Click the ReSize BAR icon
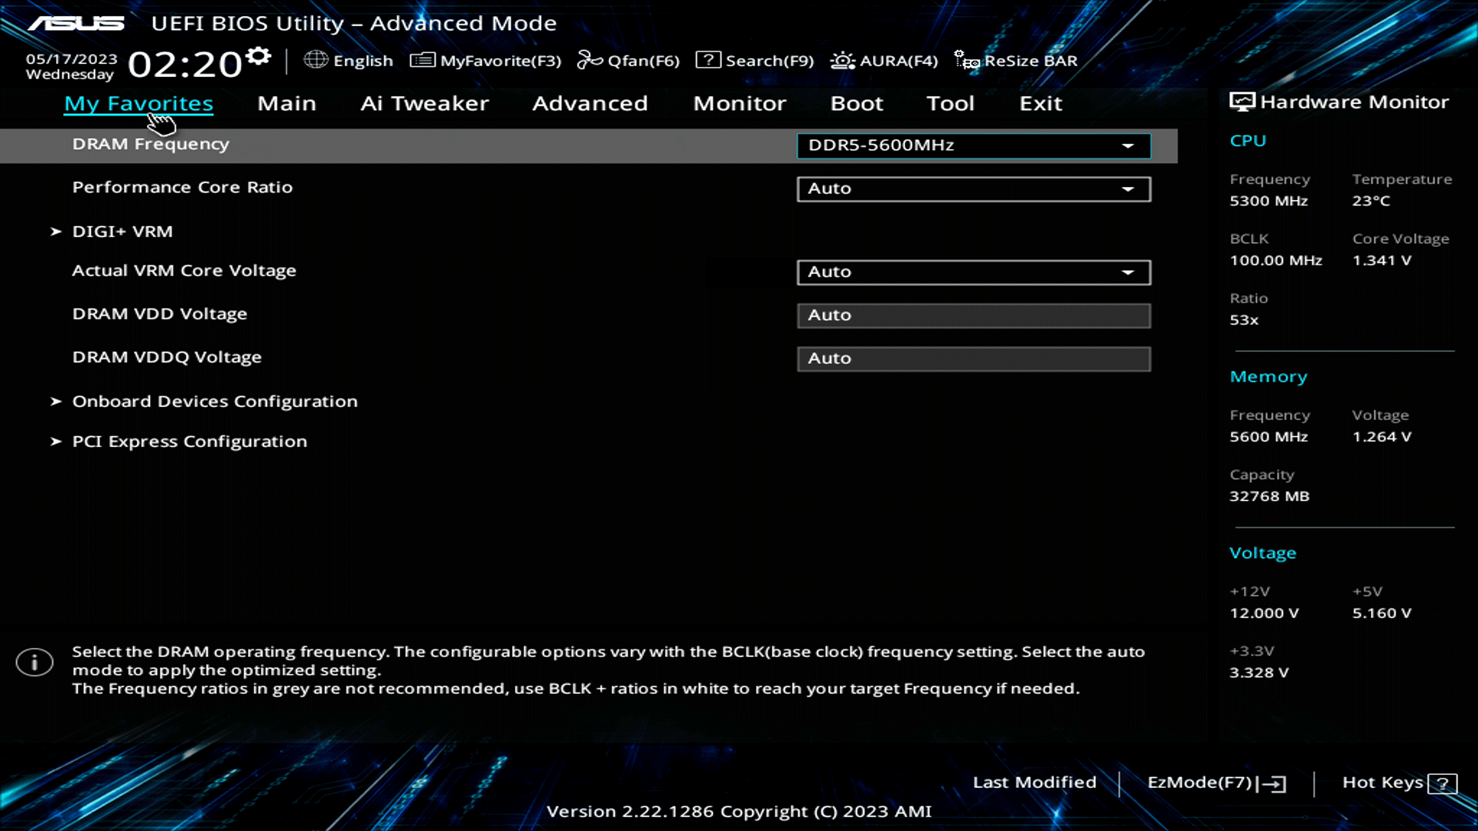The height and width of the screenshot is (831, 1478). (966, 60)
